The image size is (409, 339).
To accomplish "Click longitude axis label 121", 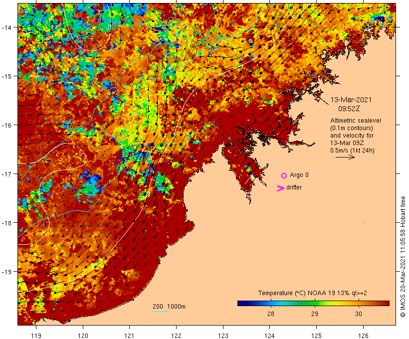I will [x=129, y=336].
